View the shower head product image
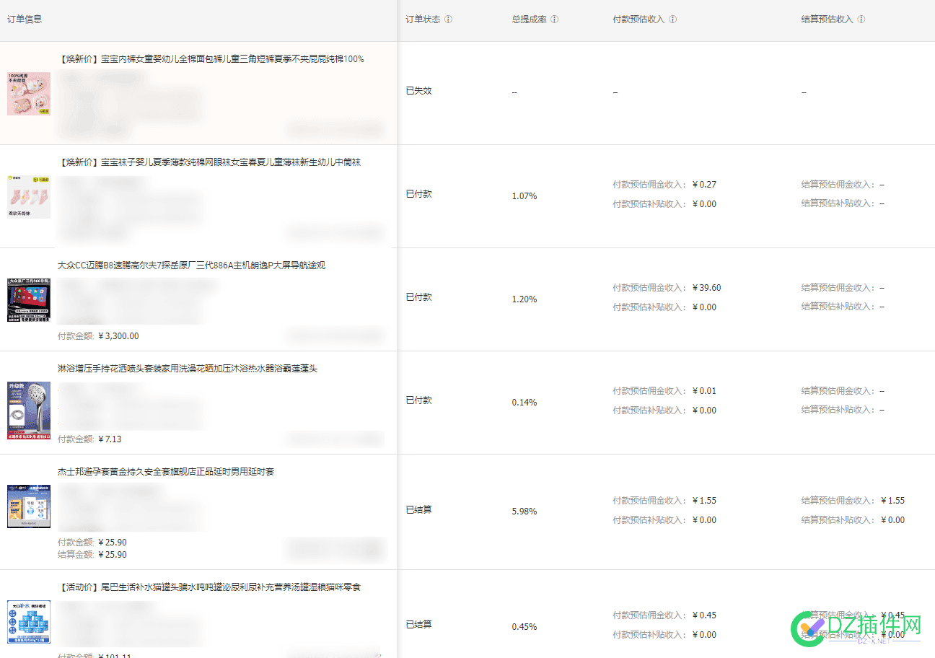The image size is (935, 658). click(x=29, y=410)
